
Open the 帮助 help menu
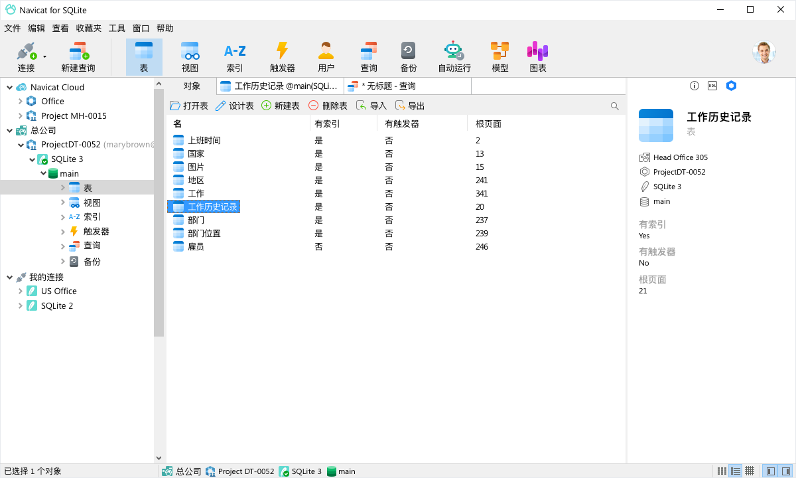point(165,29)
